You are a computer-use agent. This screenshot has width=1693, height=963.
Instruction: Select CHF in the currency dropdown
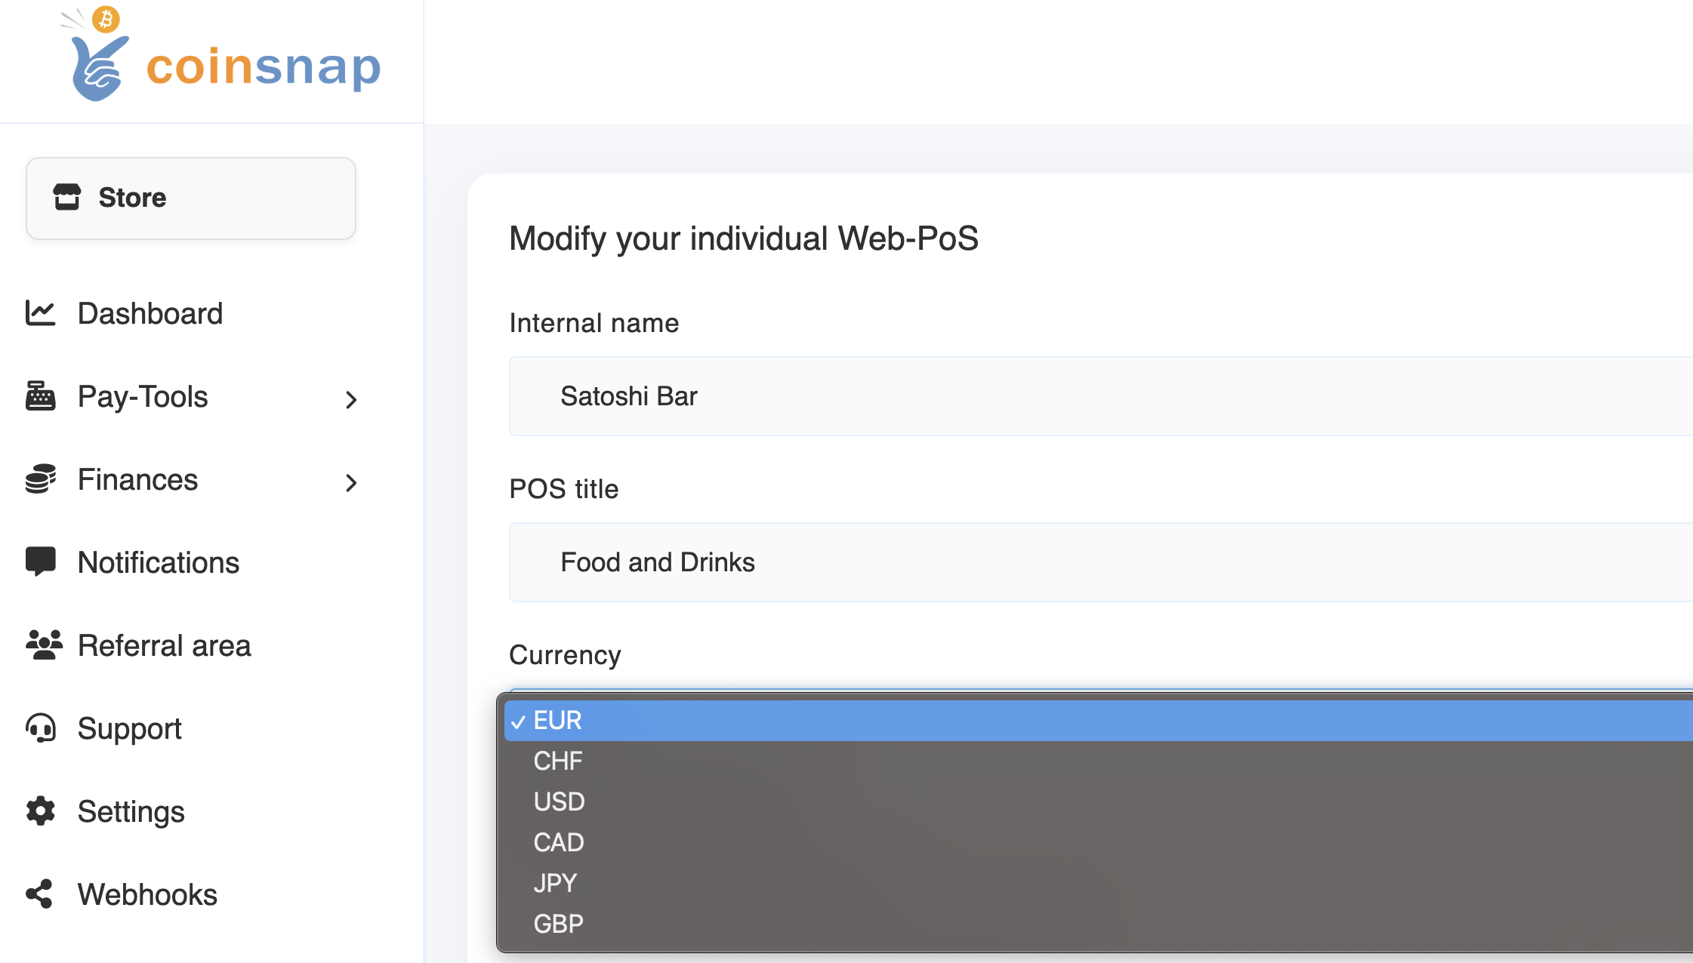tap(558, 761)
